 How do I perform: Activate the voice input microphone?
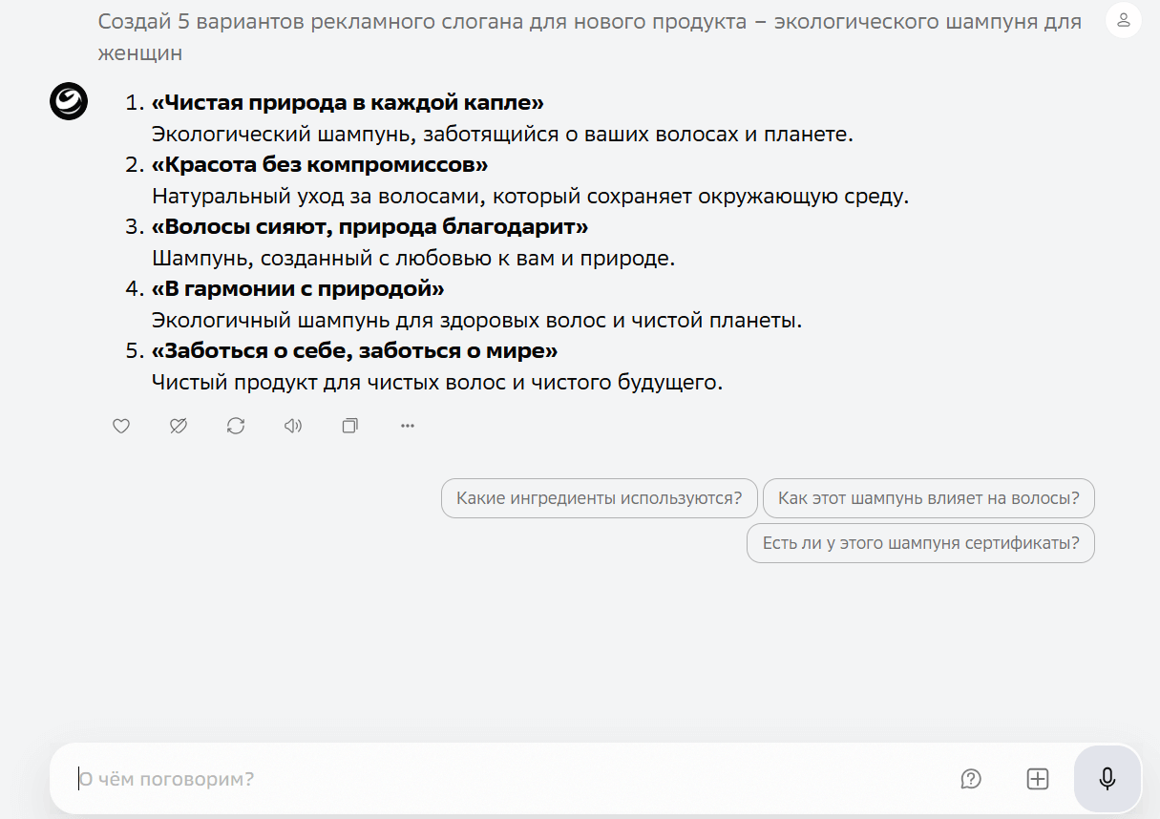pyautogui.click(x=1107, y=778)
